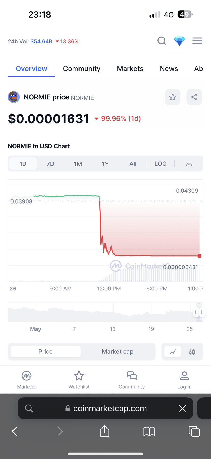Go to the Markets tab
The height and width of the screenshot is (459, 211).
[x=130, y=69]
